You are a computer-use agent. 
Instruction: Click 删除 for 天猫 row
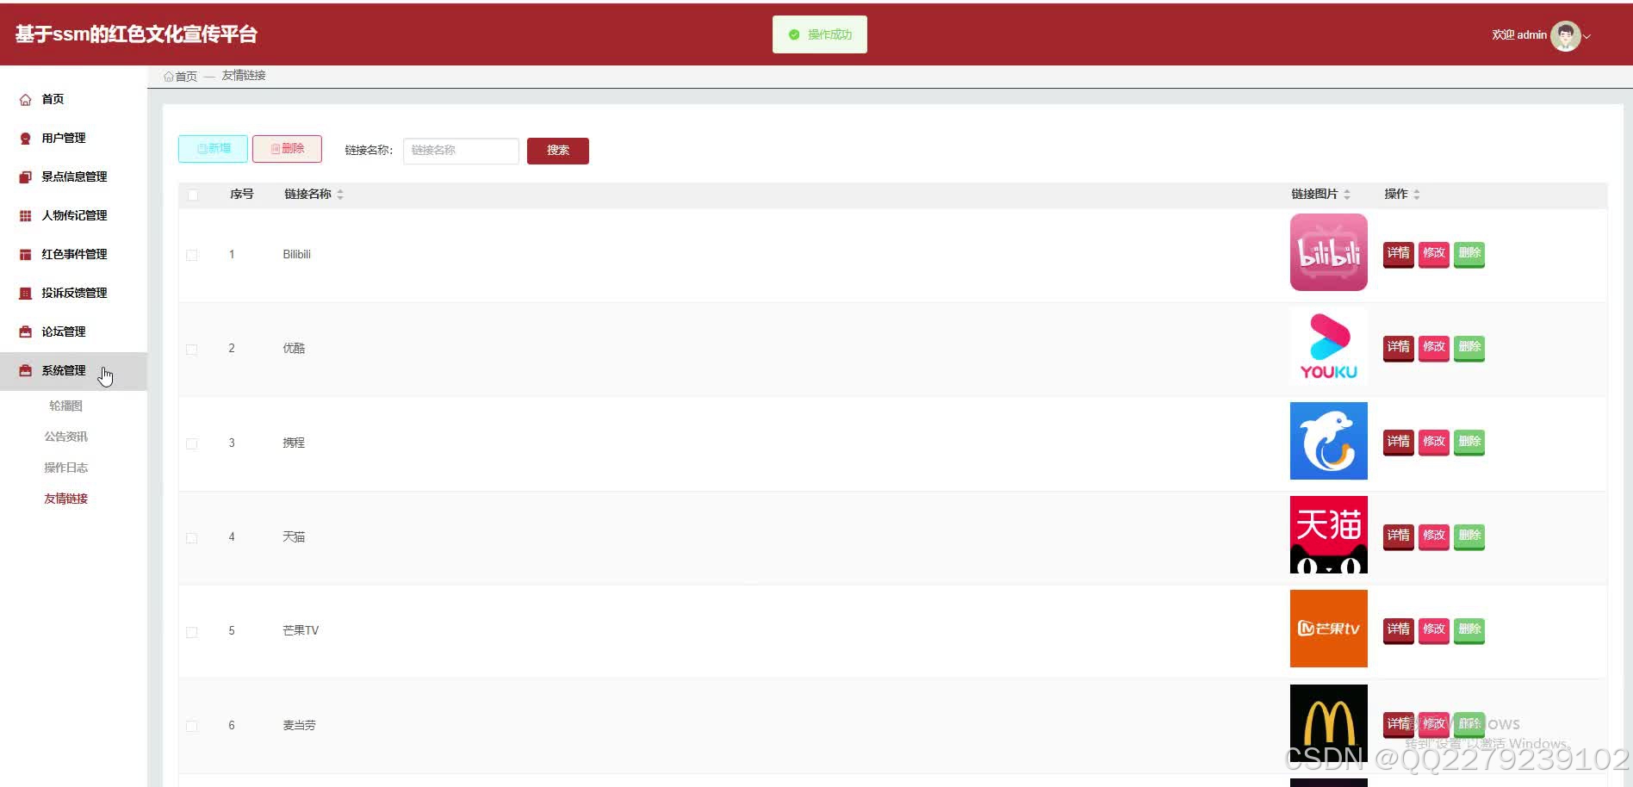coord(1468,536)
